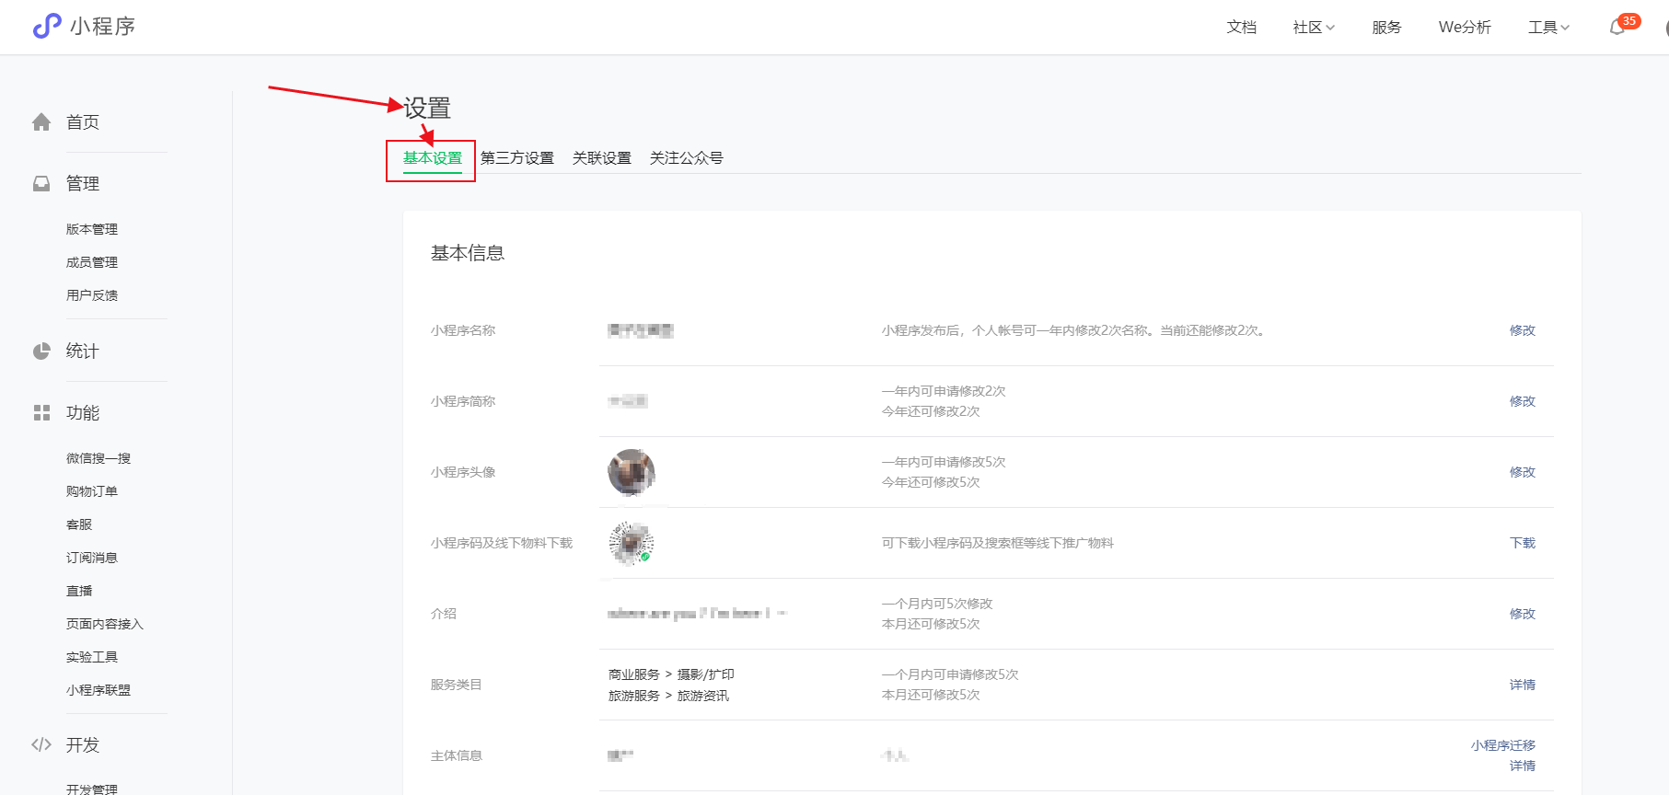Open 详情 for 服务类目
Viewport: 1669px width, 795px height.
(x=1522, y=685)
